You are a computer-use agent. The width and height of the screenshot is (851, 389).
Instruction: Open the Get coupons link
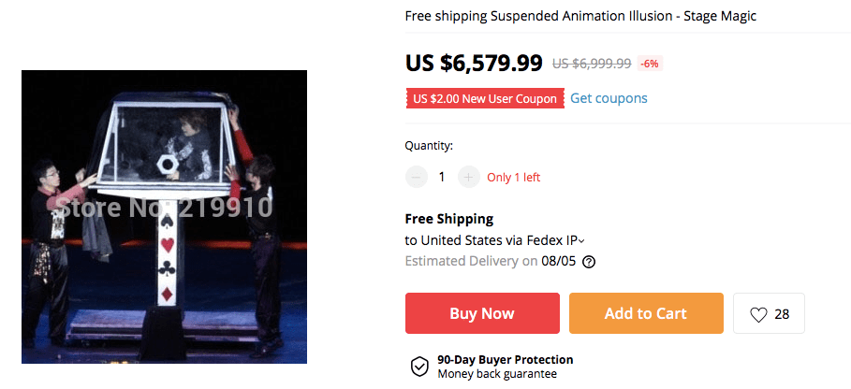[609, 98]
